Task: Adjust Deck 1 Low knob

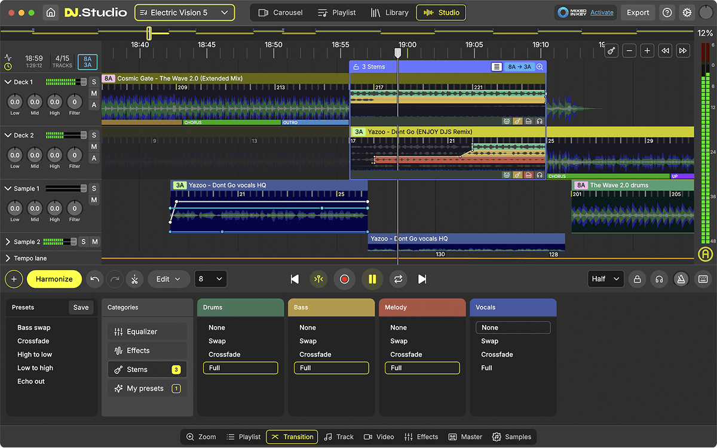Action: pyautogui.click(x=15, y=102)
